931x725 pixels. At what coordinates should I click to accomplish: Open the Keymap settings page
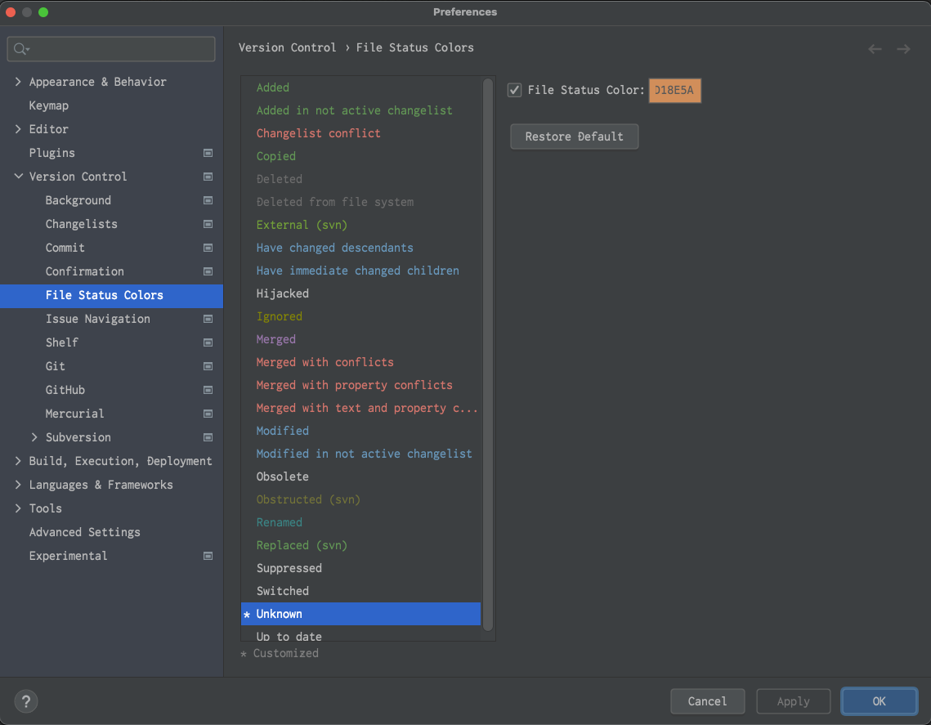49,105
